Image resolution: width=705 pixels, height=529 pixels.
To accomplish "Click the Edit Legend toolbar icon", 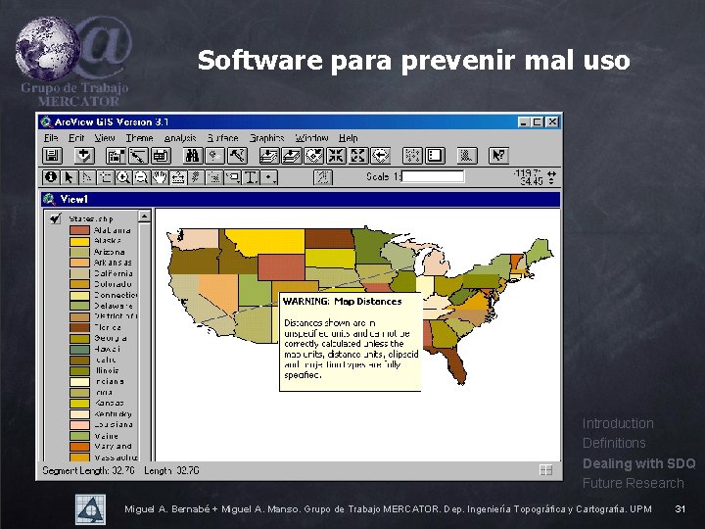I will [138, 156].
